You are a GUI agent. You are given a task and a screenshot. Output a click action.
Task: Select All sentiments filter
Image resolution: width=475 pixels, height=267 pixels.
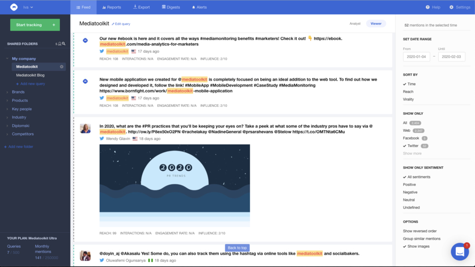[418, 177]
